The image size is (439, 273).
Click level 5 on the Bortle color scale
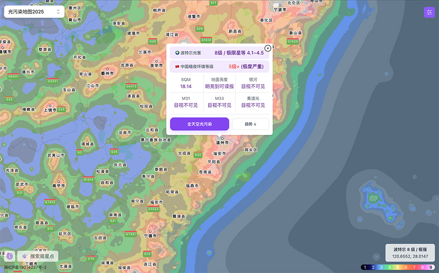point(398,267)
